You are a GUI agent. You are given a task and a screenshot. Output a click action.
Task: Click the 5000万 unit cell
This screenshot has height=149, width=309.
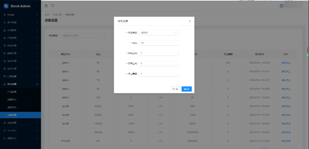coord(98,106)
